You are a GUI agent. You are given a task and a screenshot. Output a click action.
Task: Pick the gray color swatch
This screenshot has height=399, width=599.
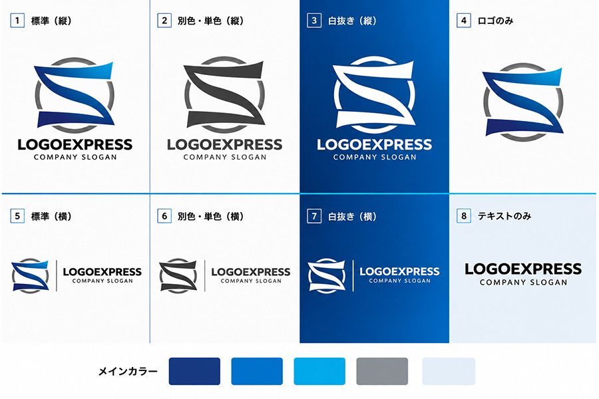coord(382,371)
